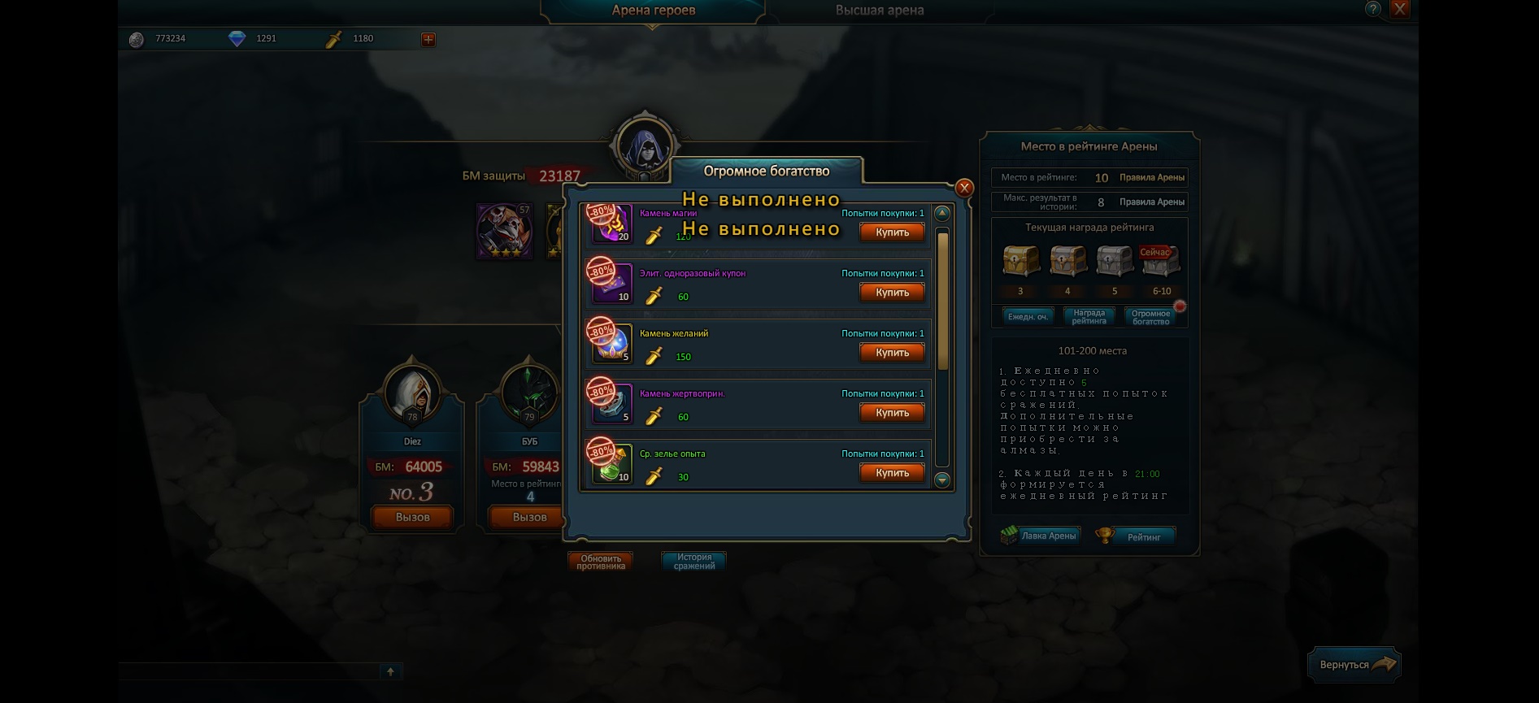The image size is (1539, 703).
Task: Click the hooded hero avatar portrait
Action: point(645,147)
